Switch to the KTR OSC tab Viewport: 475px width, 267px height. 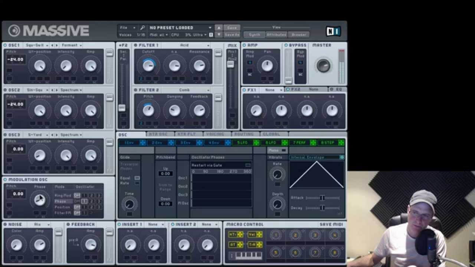click(x=158, y=134)
